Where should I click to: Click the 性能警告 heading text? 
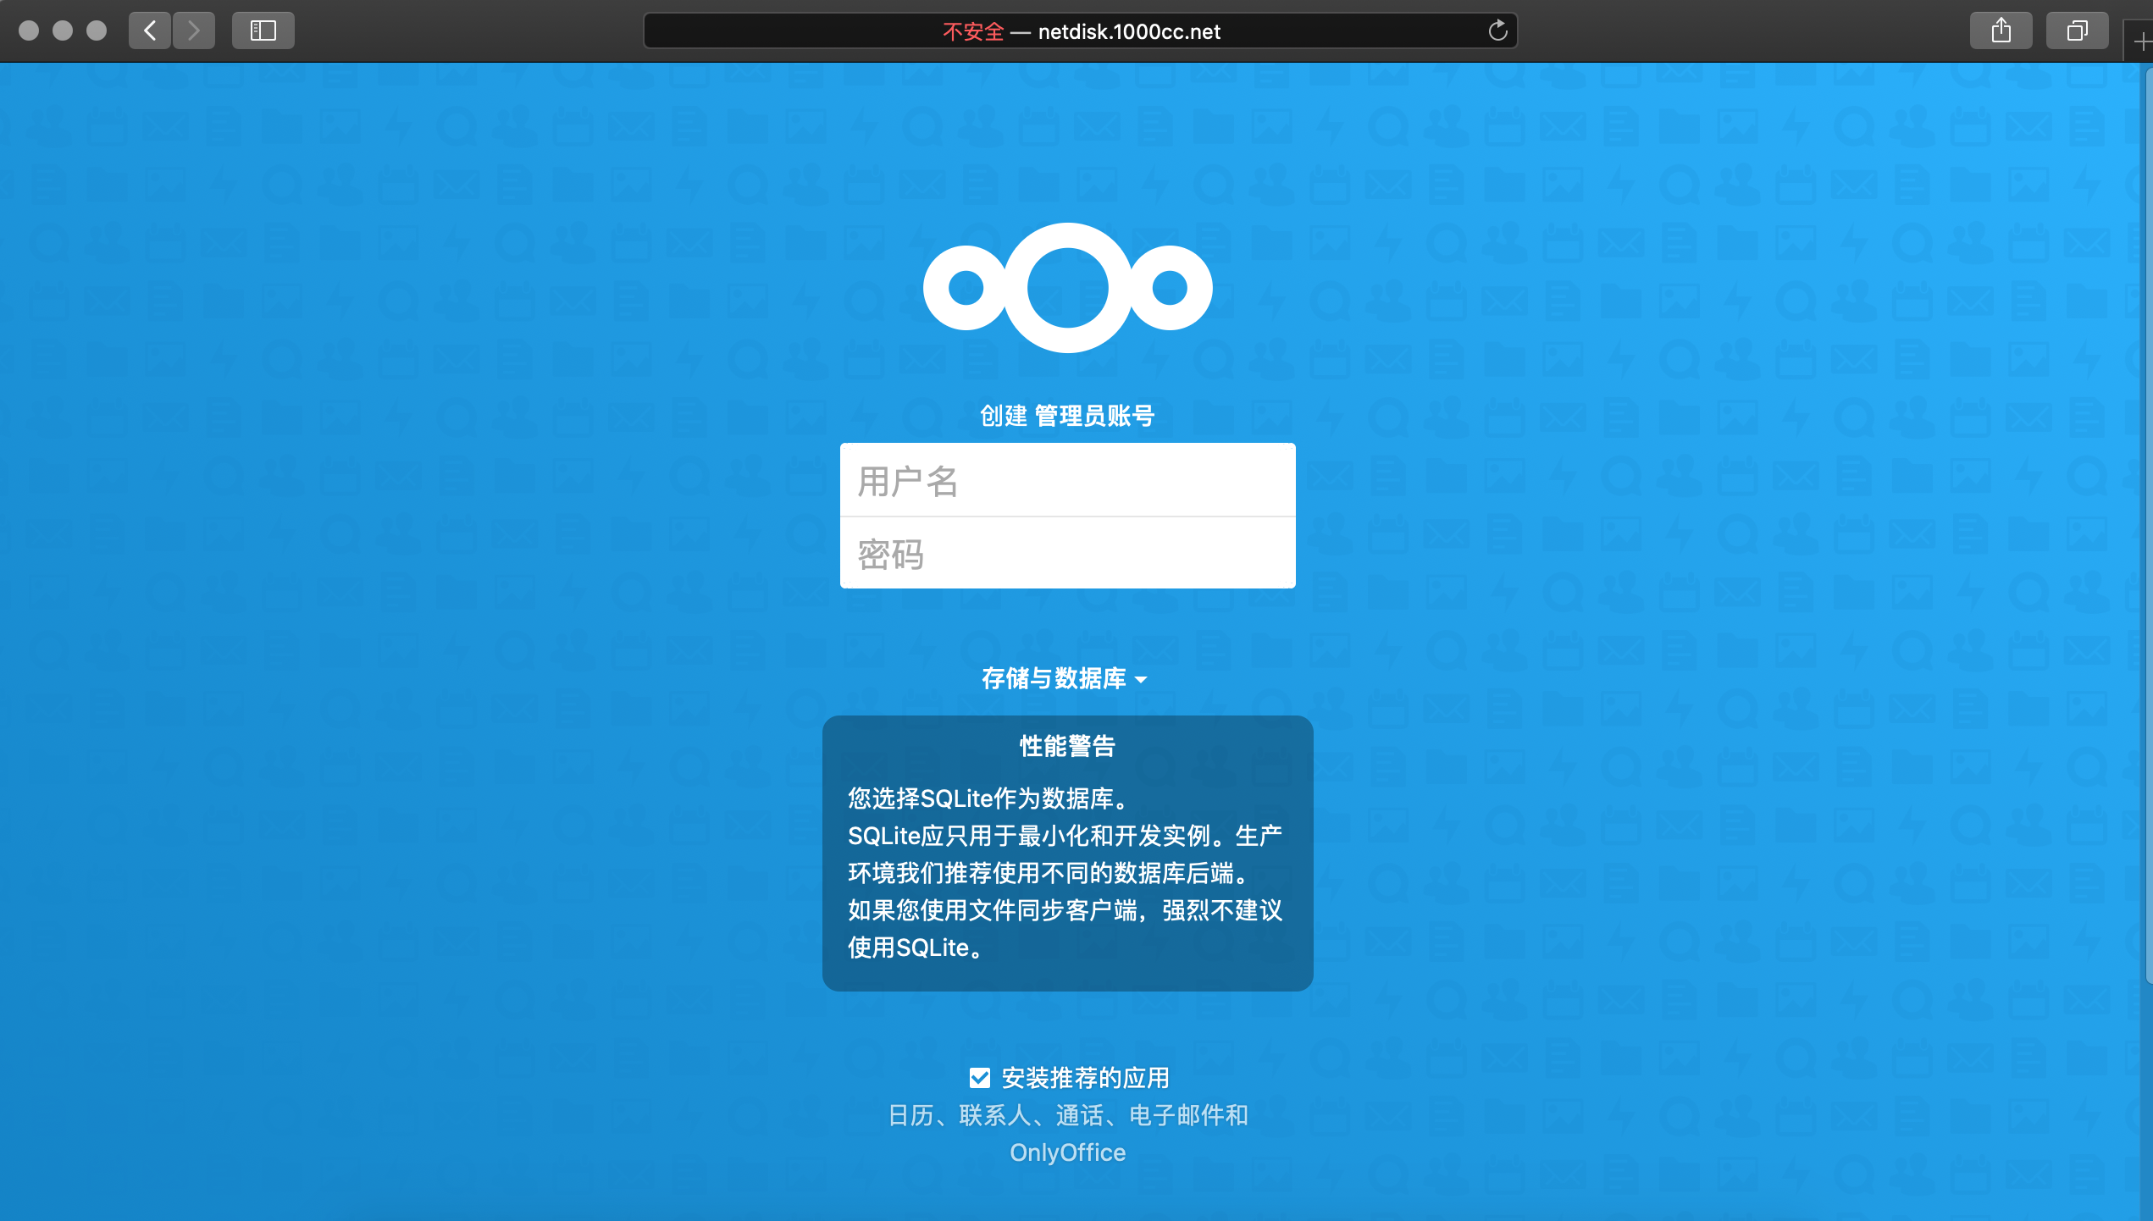pyautogui.click(x=1067, y=746)
